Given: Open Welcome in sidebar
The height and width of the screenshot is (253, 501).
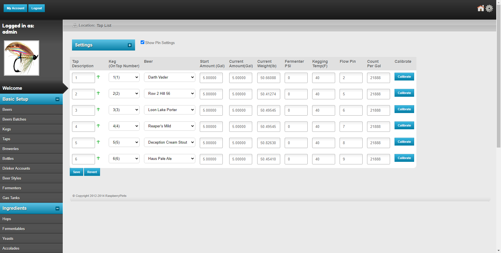Looking at the screenshot, I should coord(31,88).
